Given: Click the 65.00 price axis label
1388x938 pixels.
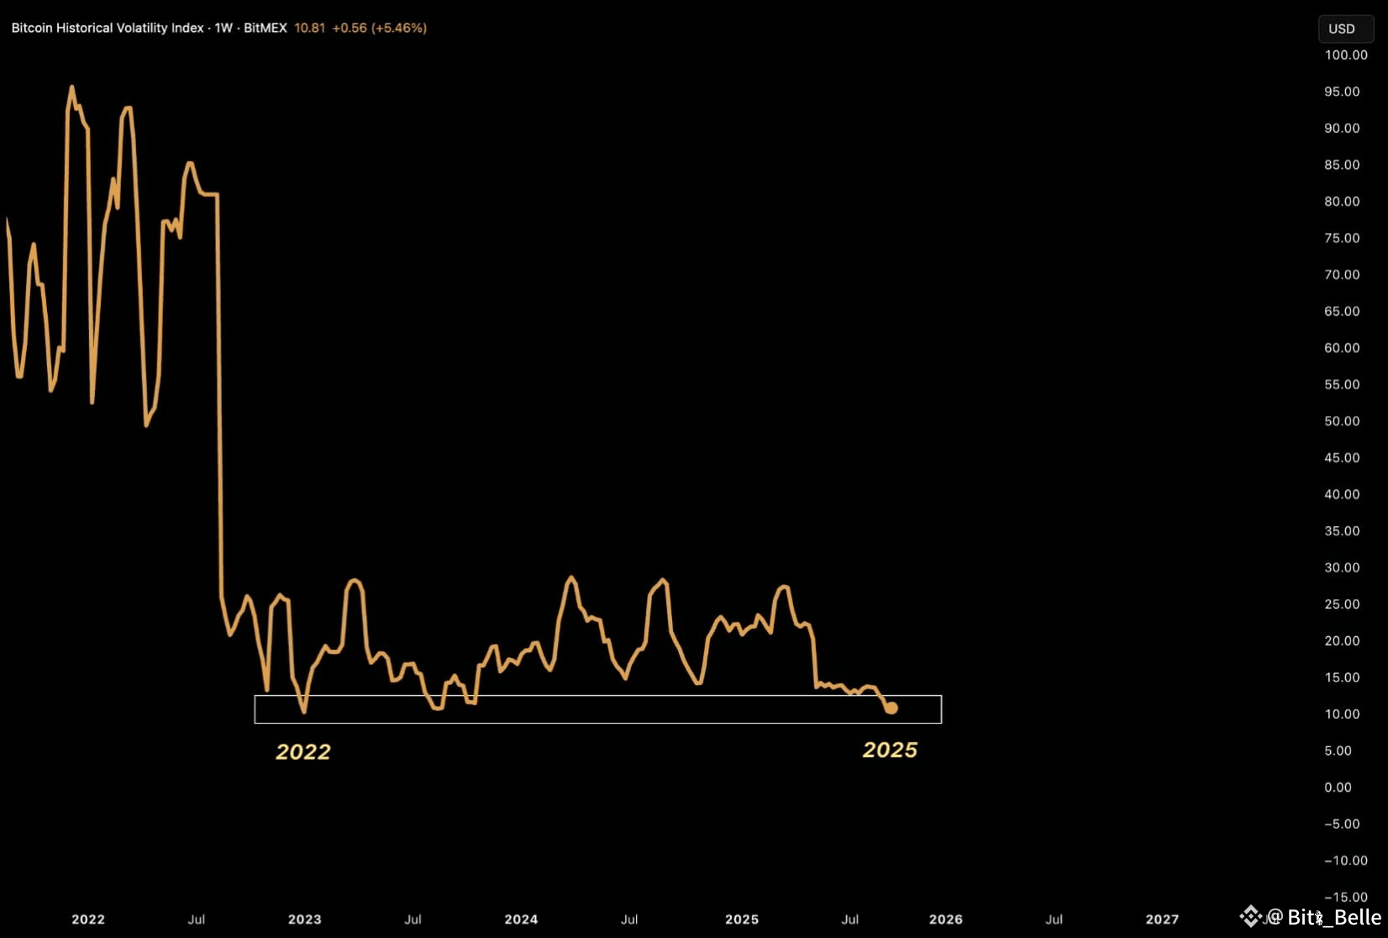Looking at the screenshot, I should pos(1342,311).
